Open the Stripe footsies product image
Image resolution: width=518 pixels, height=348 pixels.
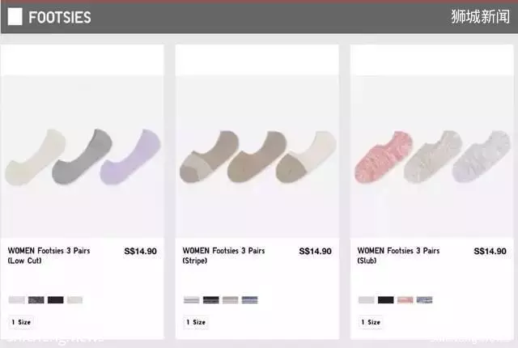257,156
